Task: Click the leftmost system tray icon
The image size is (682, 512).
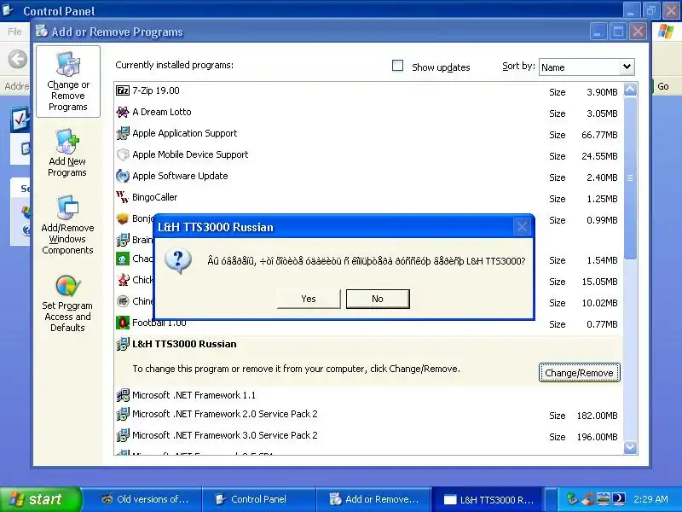Action: click(x=573, y=499)
